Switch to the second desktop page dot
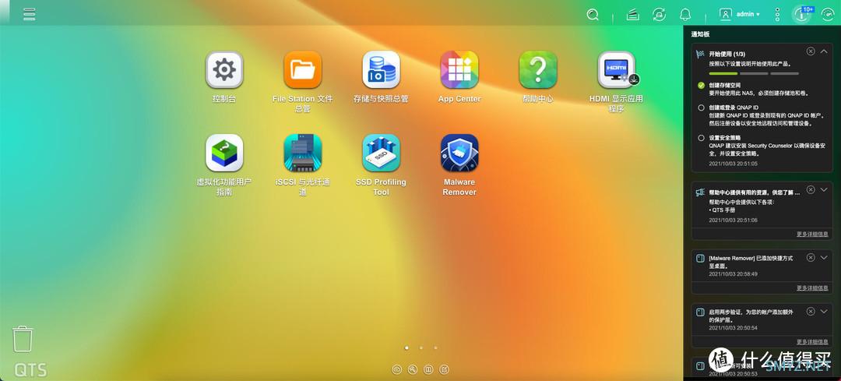This screenshot has width=841, height=381. click(421, 347)
